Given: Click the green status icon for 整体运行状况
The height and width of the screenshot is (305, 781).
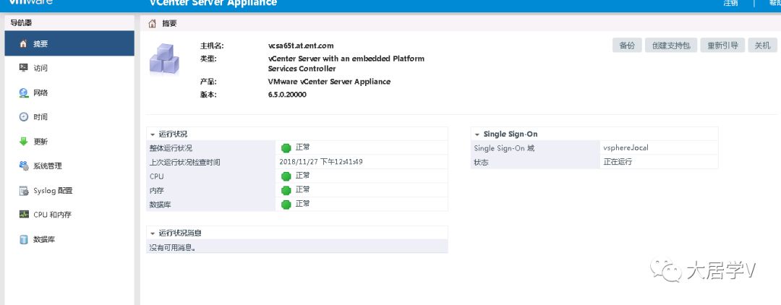Looking at the screenshot, I should 286,147.
